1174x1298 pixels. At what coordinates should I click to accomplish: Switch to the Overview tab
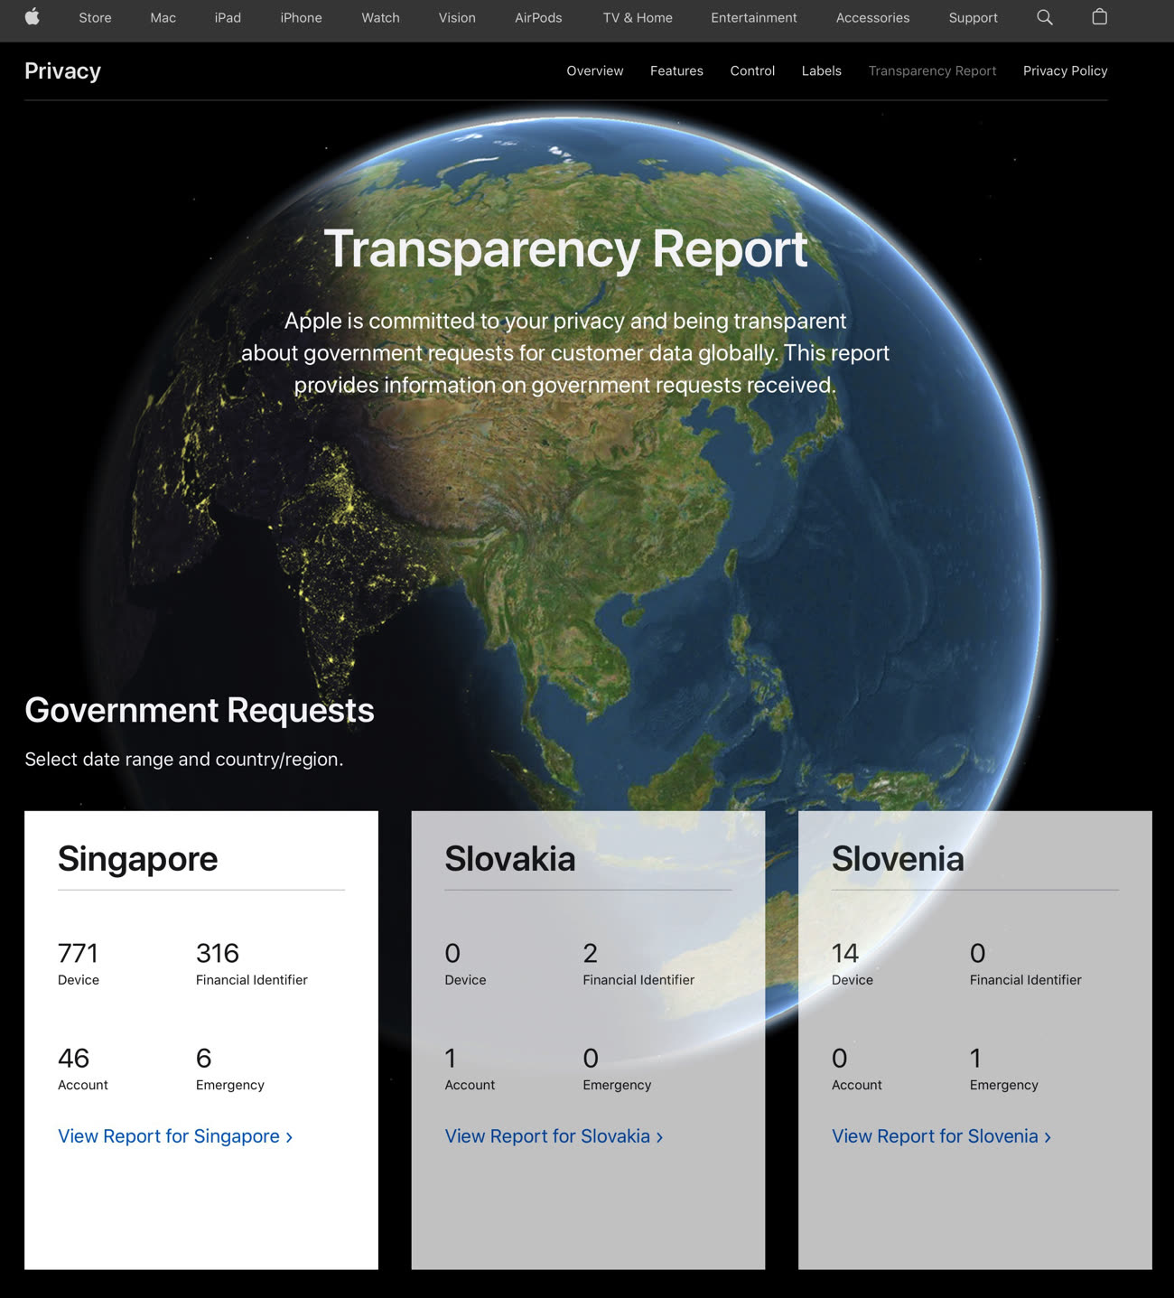pyautogui.click(x=594, y=70)
